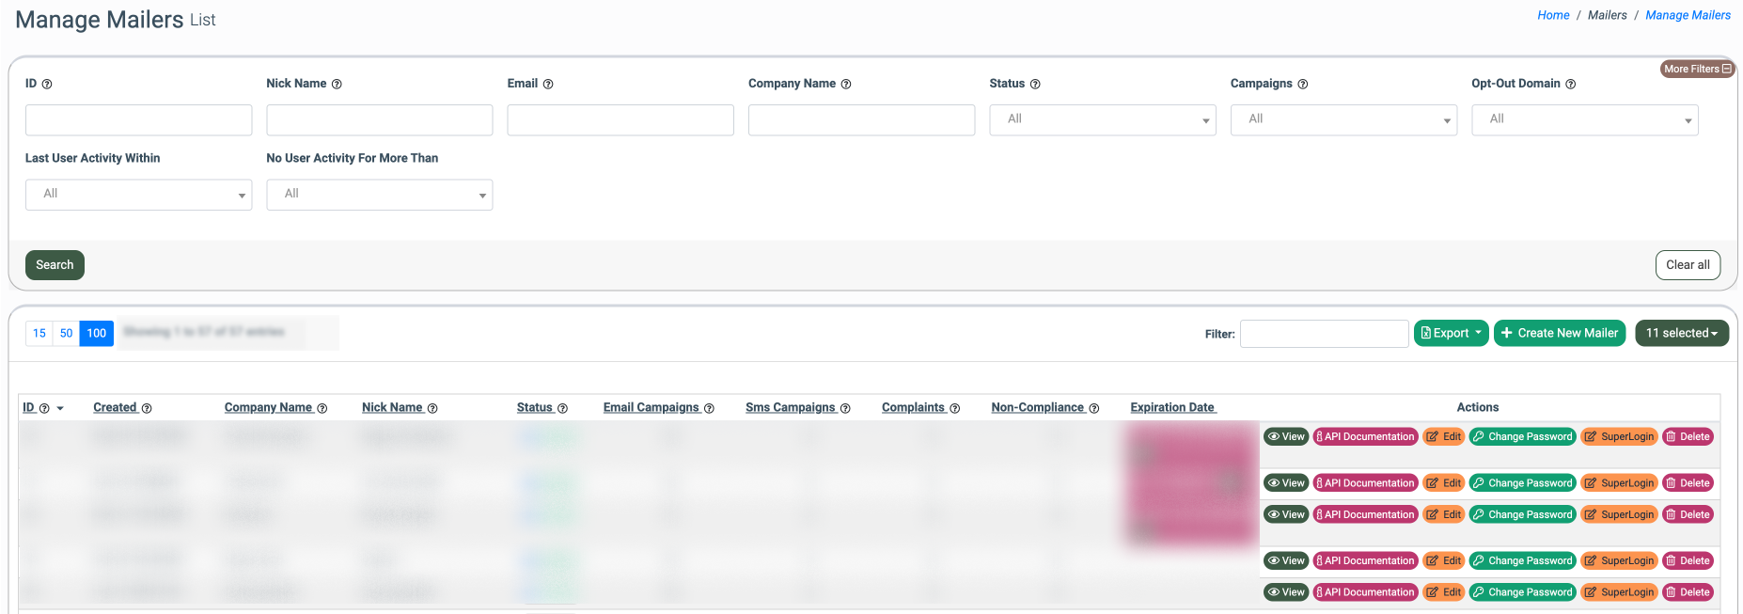Screen dimensions: 1743x614
Task: Click the help icon beside Opt-Out Domain label
Action: point(1570,85)
